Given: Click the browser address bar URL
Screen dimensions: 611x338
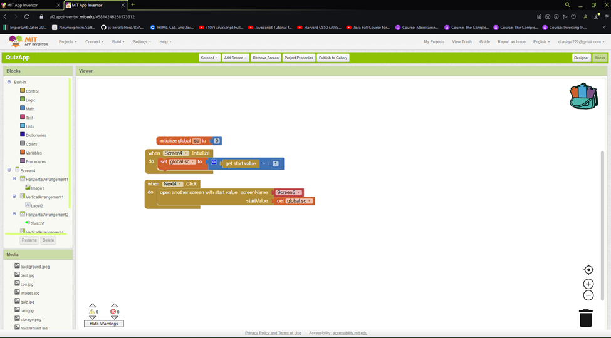Looking at the screenshot, I should pos(92,17).
